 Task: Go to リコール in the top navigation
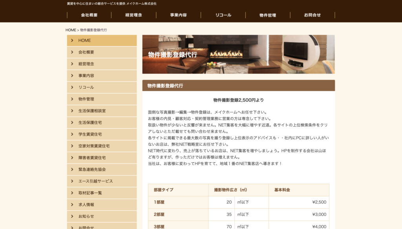click(x=223, y=15)
